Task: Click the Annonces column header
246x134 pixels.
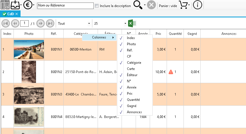Action: [229, 34]
